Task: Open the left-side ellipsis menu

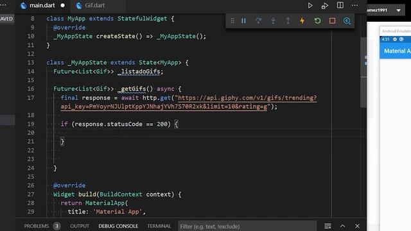Action: pyautogui.click(x=3, y=5)
